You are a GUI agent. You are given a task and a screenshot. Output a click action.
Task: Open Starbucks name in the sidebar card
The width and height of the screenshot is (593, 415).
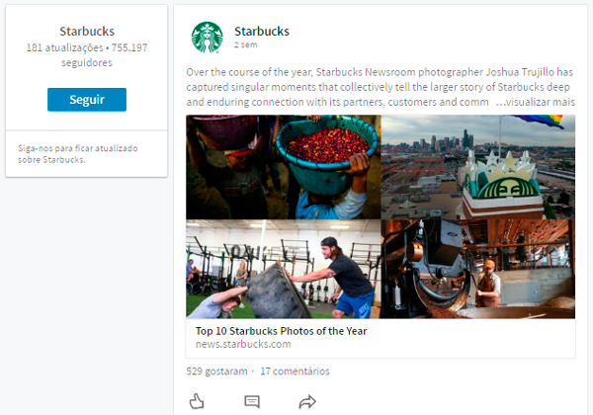tap(87, 32)
